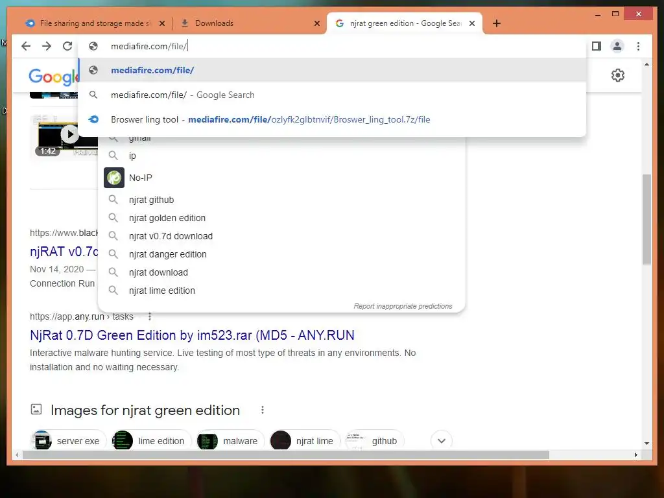Click the Images section picture icon
The width and height of the screenshot is (664, 498).
(x=36, y=409)
